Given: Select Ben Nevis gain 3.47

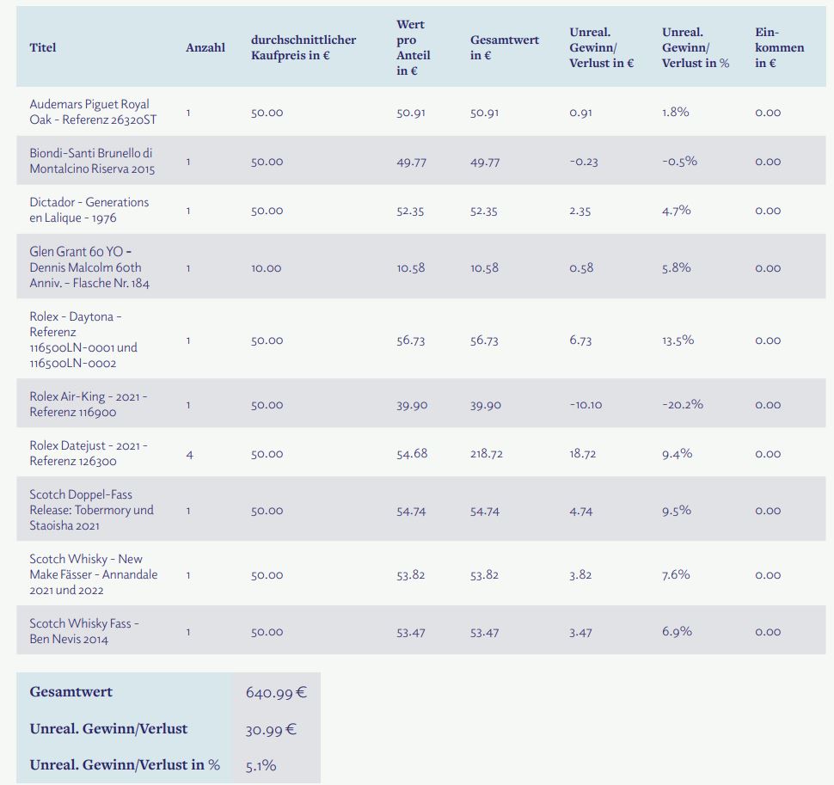Looking at the screenshot, I should pos(580,633).
